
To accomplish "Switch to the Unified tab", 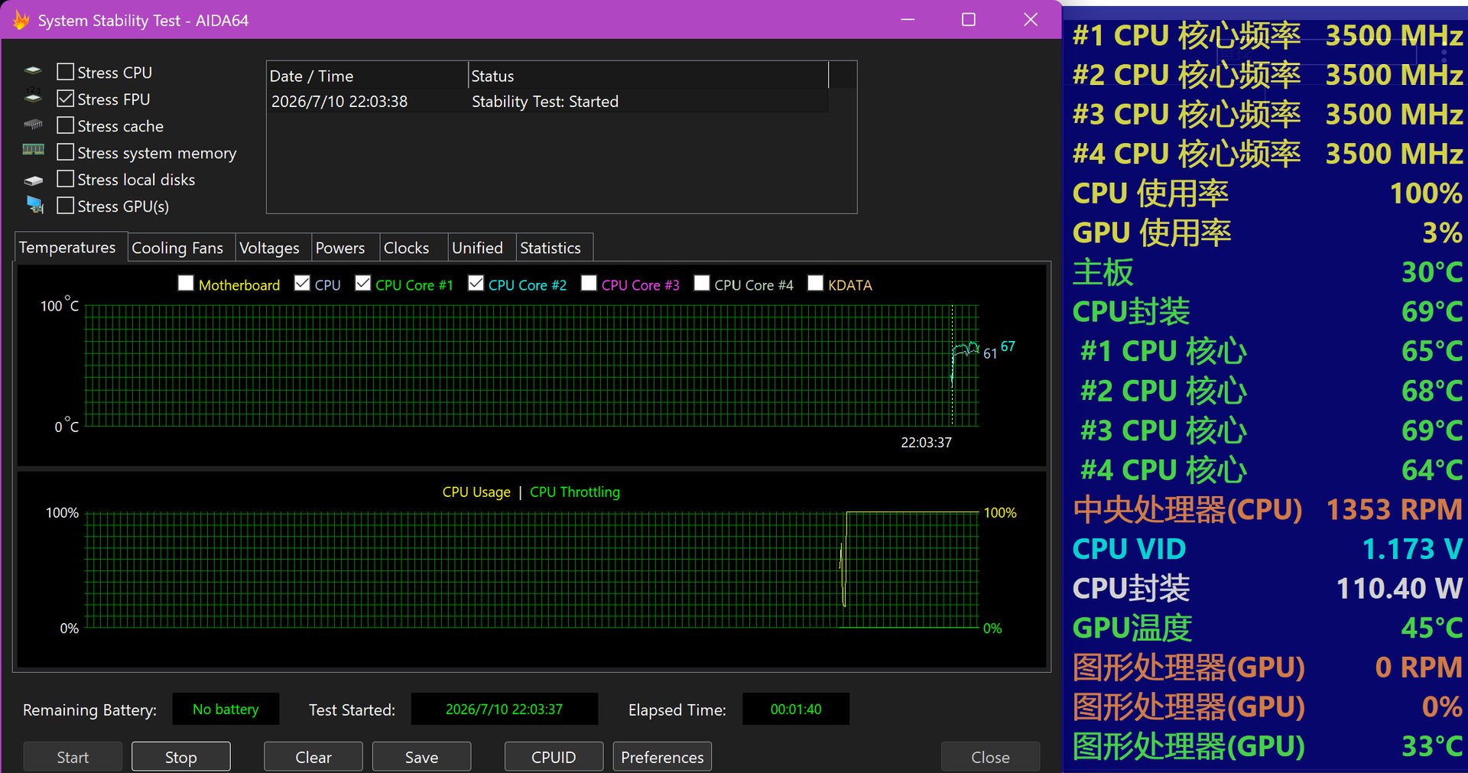I will click(482, 248).
